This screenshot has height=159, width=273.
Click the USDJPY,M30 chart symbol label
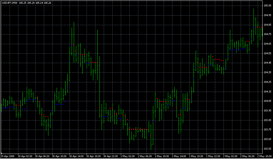9,3
